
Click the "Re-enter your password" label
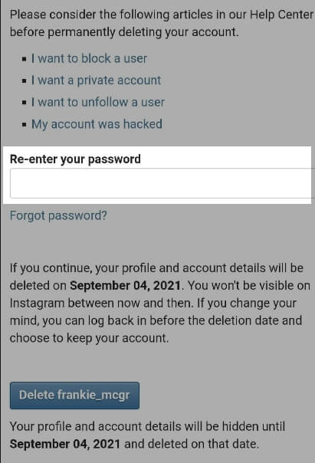click(75, 159)
